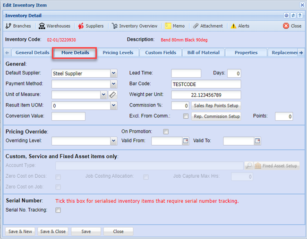This screenshot has height=239, width=307.
Task: Open the Memo toolbar icon
Action: [x=168, y=26]
